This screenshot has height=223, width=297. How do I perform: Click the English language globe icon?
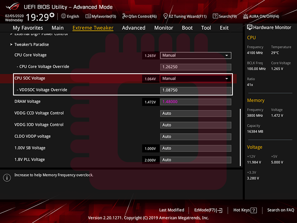click(64, 16)
